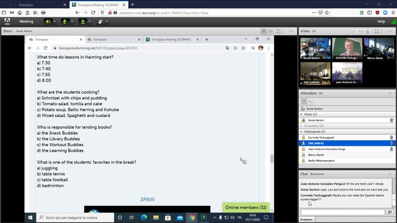Viewport: 397px width, 223px height.
Task: Select Cornelia Tschuggnall in participants list
Action: click(x=347, y=138)
